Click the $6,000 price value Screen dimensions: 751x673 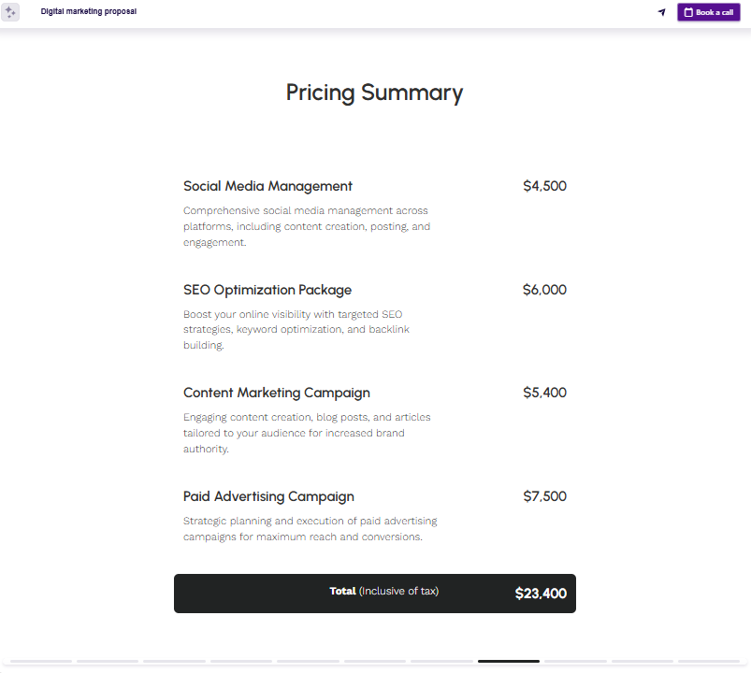pos(544,290)
